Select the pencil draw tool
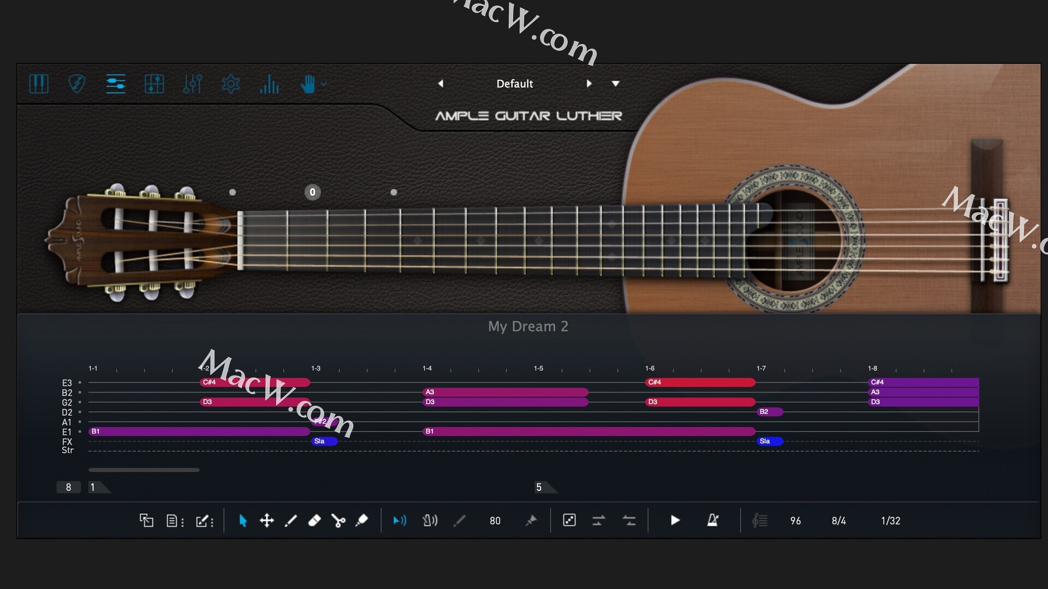This screenshot has height=589, width=1048. click(291, 521)
